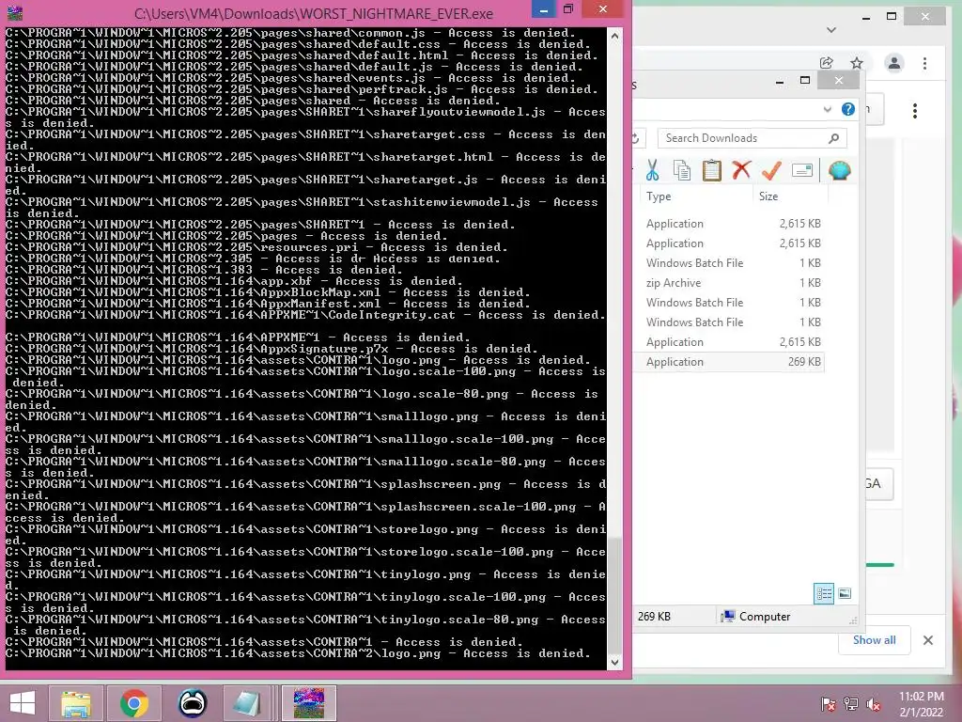
Task: Click the perftrack.js console line
Action: (x=302, y=89)
